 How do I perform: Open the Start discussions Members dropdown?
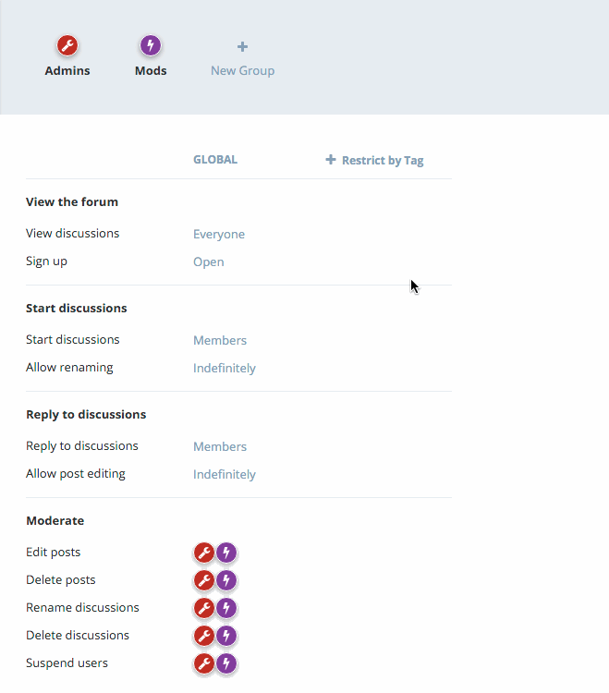coord(220,340)
